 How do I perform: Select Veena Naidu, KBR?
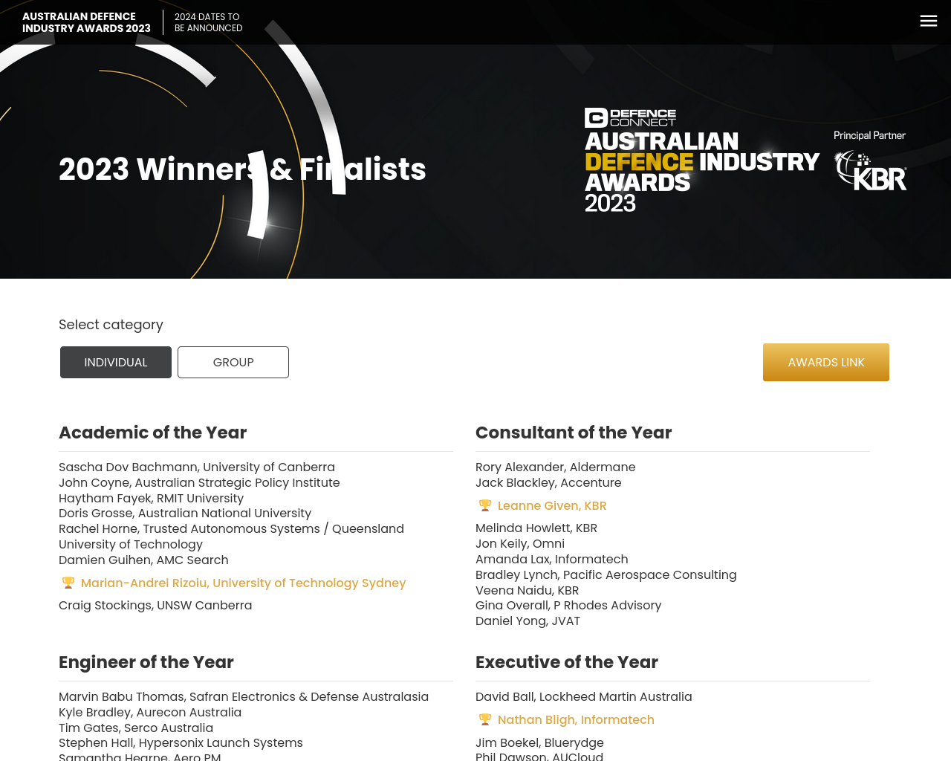point(528,591)
